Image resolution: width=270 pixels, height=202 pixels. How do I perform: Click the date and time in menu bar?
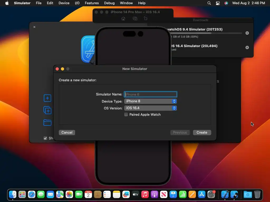tap(248, 3)
